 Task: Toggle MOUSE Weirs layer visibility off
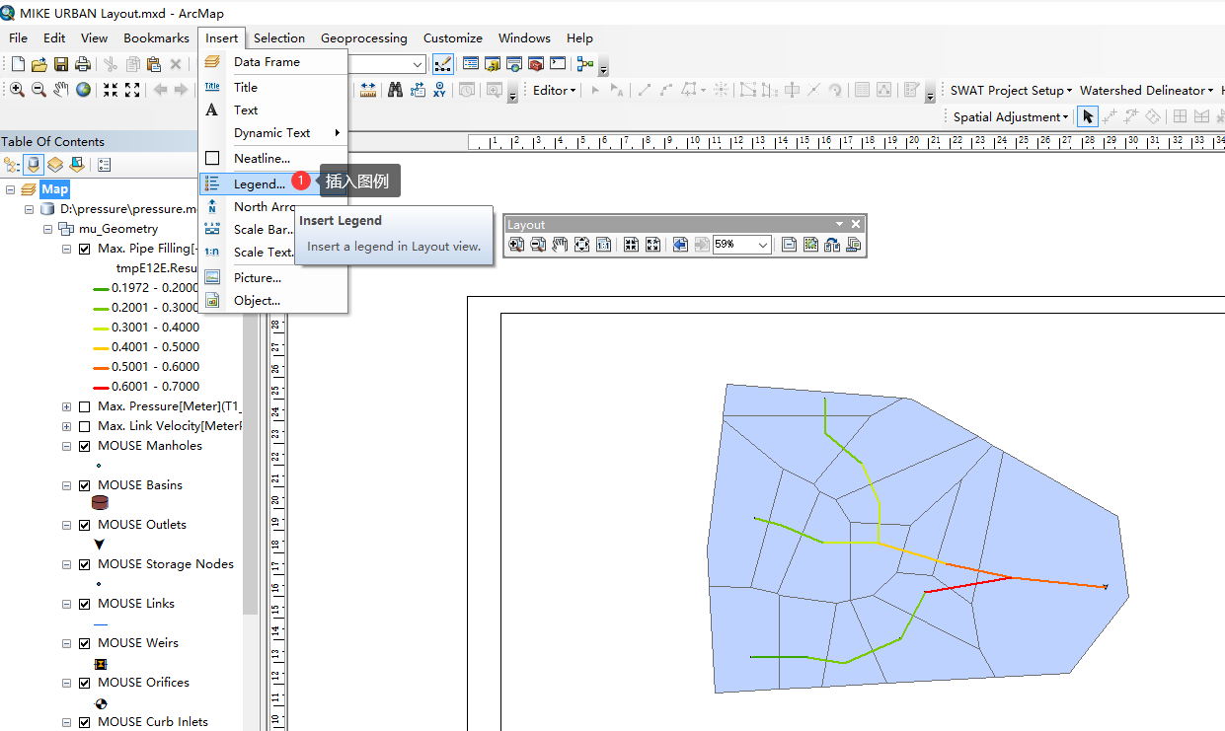tap(84, 643)
